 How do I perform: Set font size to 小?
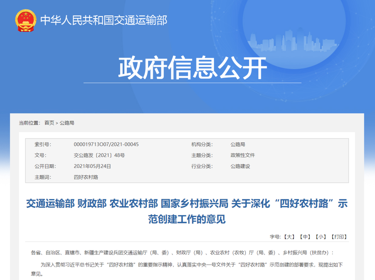pyautogui.click(x=321, y=237)
